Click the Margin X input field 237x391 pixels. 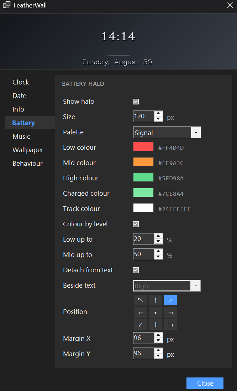[x=144, y=338]
